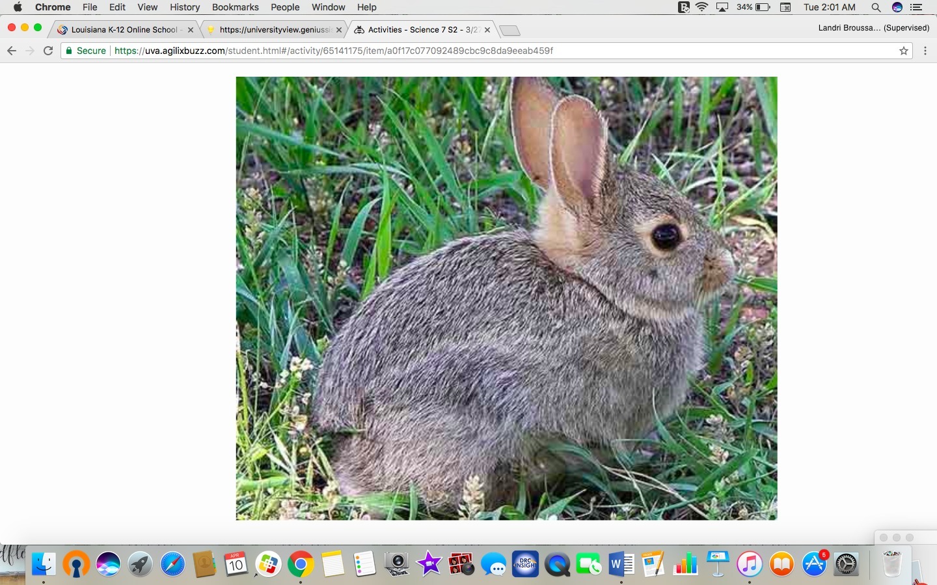Launch DRC INSIGHT from the Dock

tap(525, 564)
